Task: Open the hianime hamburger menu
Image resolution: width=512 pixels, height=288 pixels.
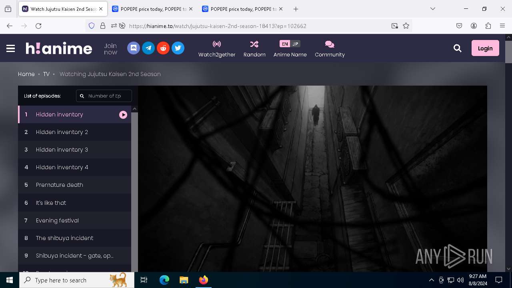Action: coord(11,48)
